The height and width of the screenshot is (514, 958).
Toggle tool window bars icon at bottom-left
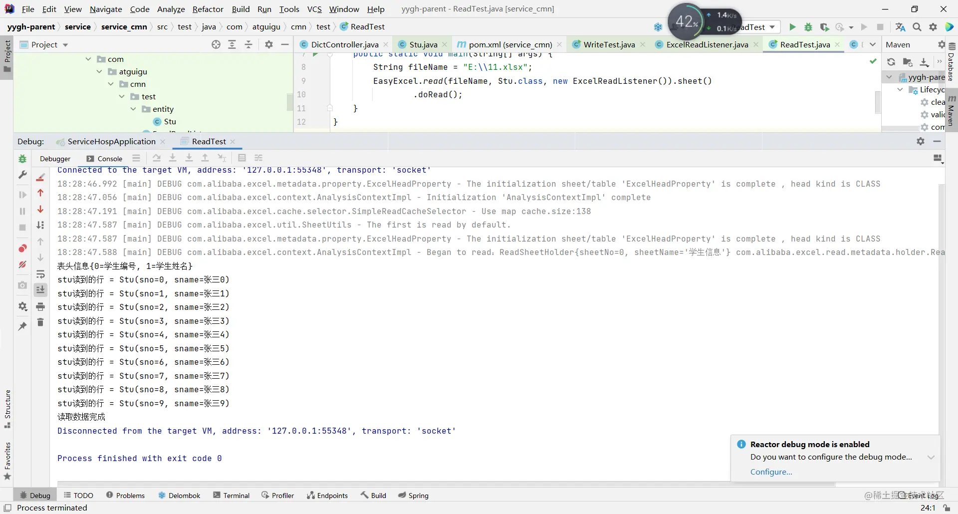(7, 508)
